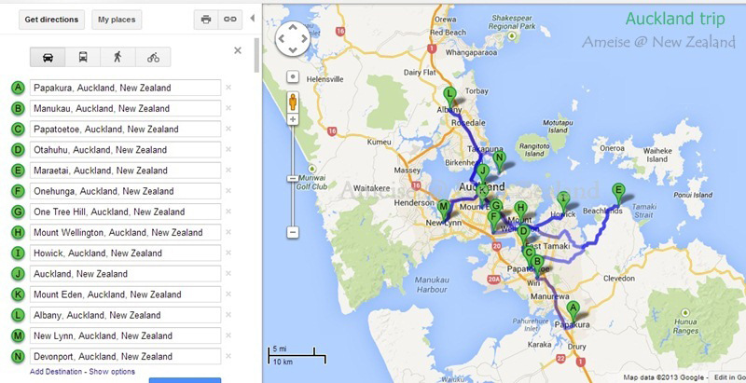Click waypoint marker A in the list
Screen dimensions: 746x383
(x=18, y=88)
